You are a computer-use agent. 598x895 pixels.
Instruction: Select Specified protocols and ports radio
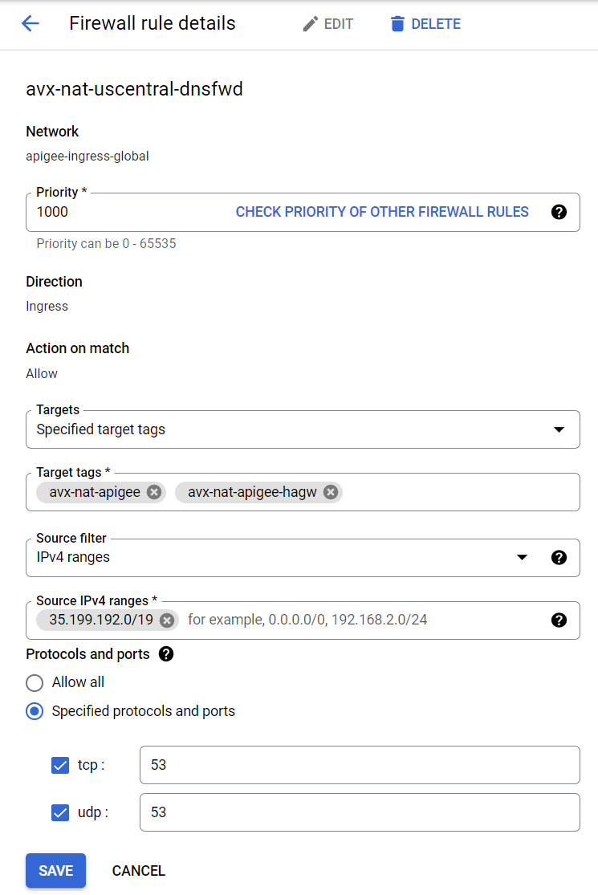[35, 712]
